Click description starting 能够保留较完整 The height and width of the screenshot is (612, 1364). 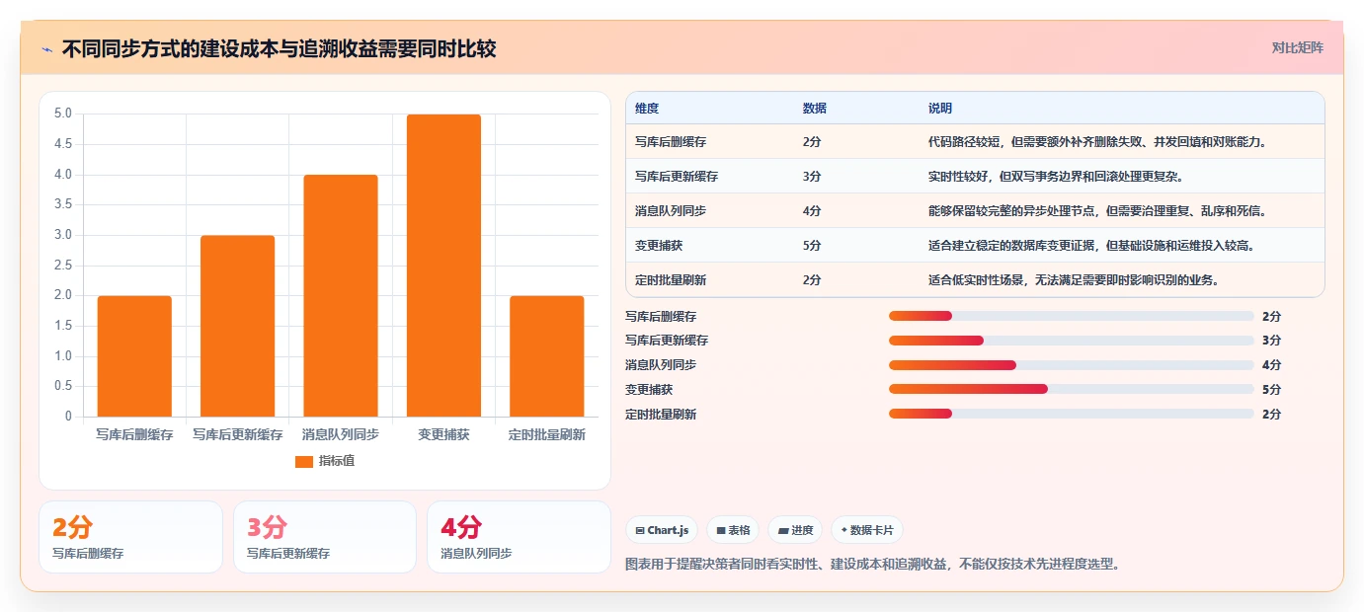(1097, 211)
